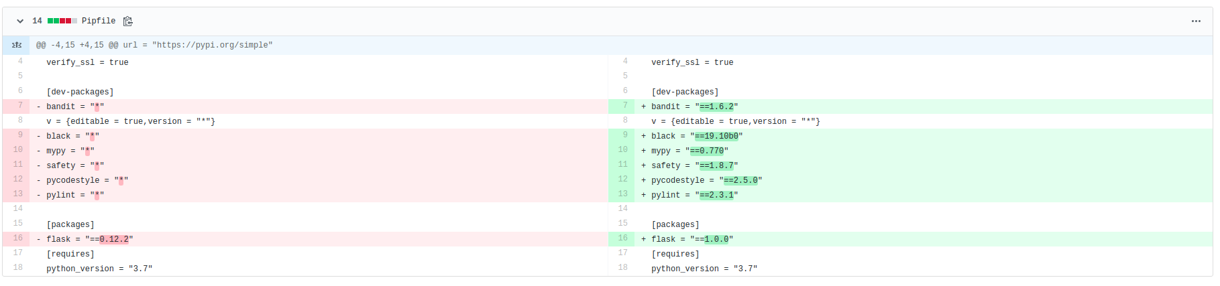Expand hidden lines above the diff hunk
Image resolution: width=1220 pixels, height=286 pixels.
pyautogui.click(x=17, y=46)
